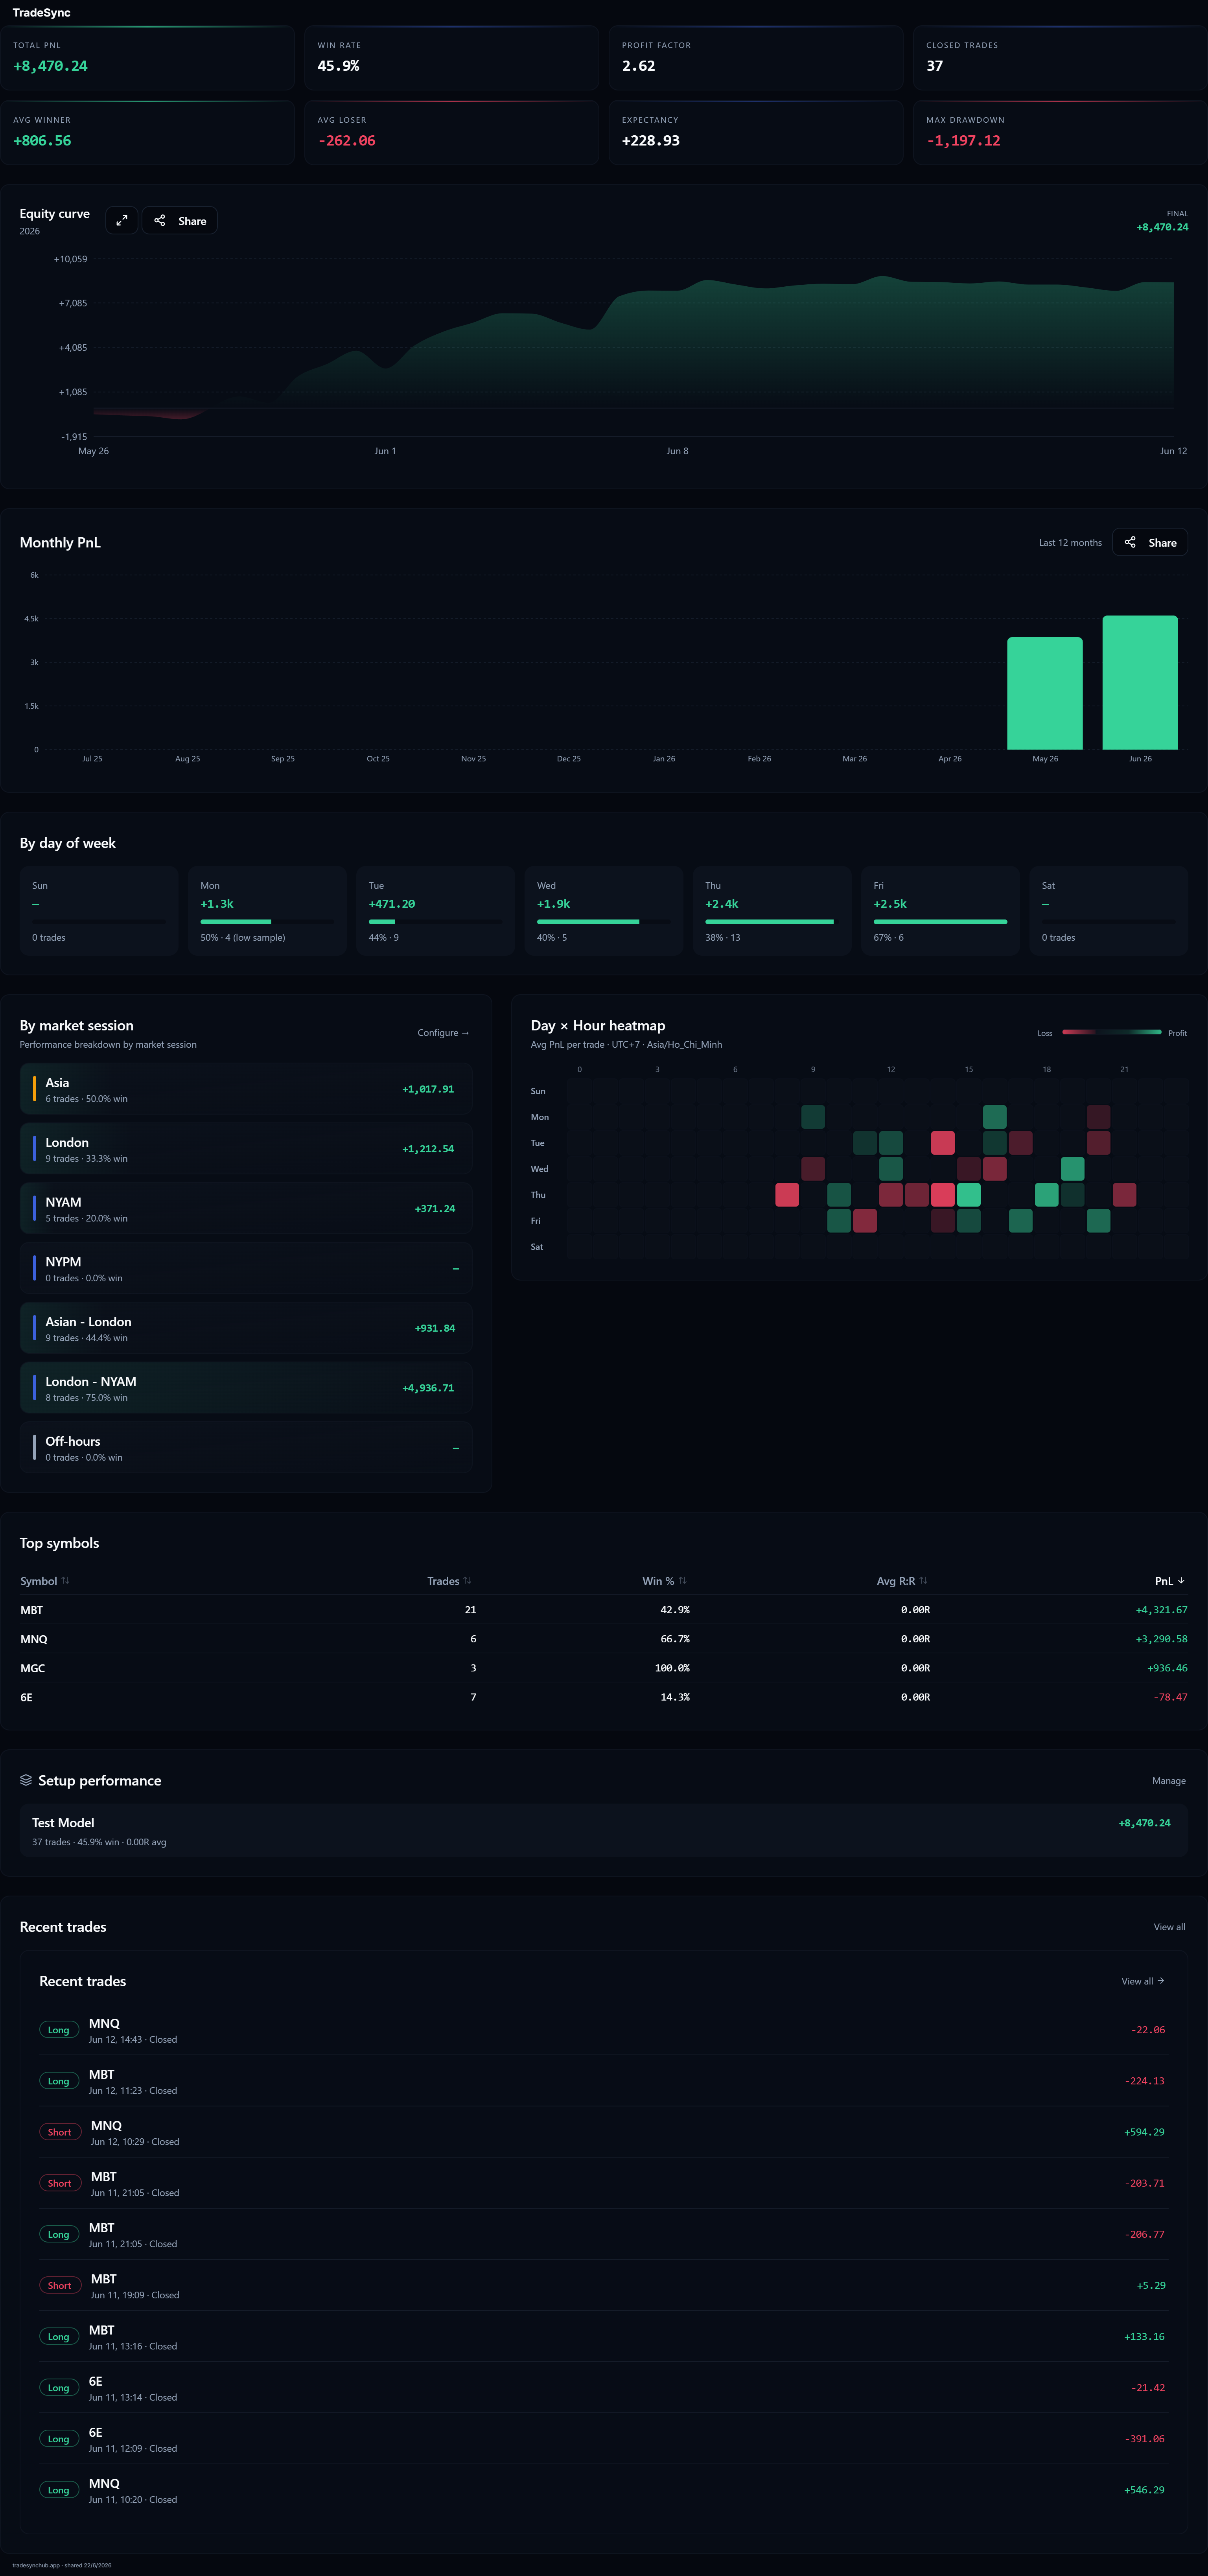Expand the equity curve to fullscreen

(x=122, y=220)
